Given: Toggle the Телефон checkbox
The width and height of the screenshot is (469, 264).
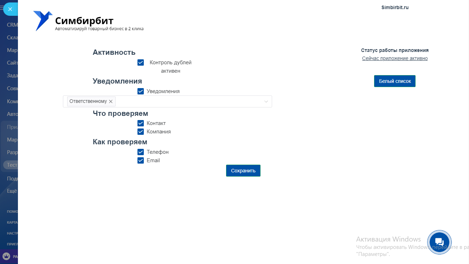Looking at the screenshot, I should 141,152.
